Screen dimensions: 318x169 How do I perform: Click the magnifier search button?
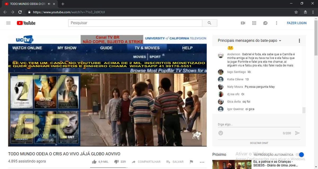(210, 23)
